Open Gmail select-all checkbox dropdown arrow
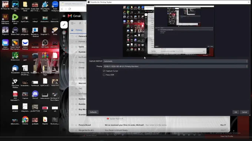Viewport: 252px width, 141px height. 75,23
